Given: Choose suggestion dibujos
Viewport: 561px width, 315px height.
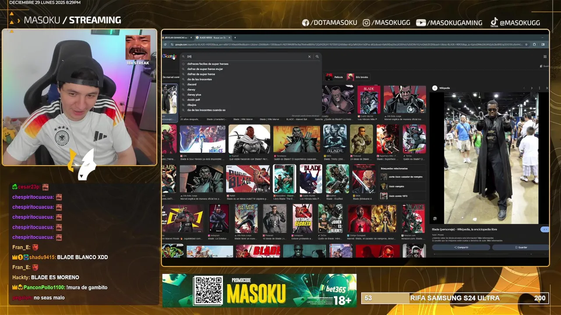Looking at the screenshot, I should (x=192, y=105).
